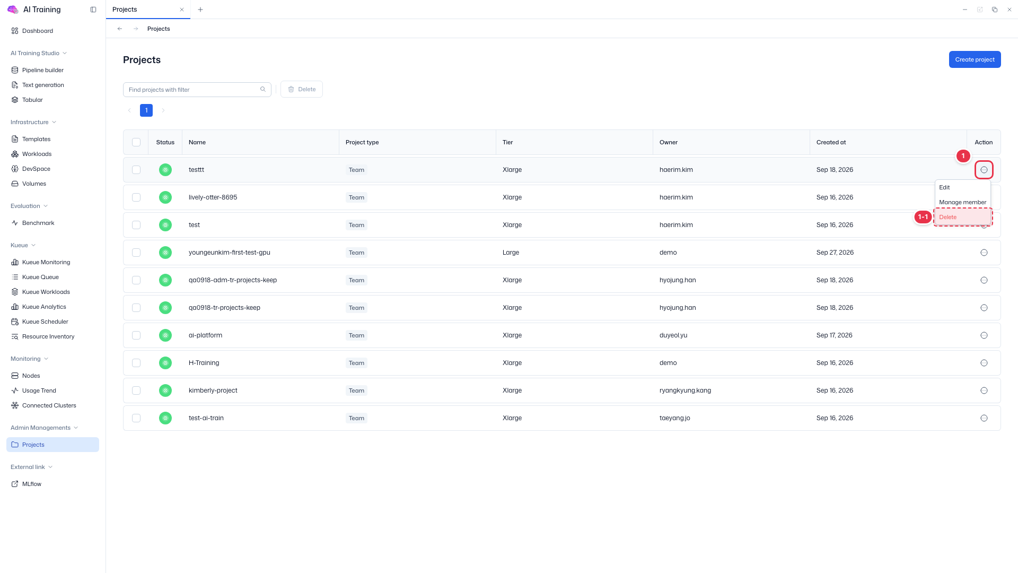The image size is (1018, 573).
Task: Select the H-Training row checkbox
Action: [136, 363]
